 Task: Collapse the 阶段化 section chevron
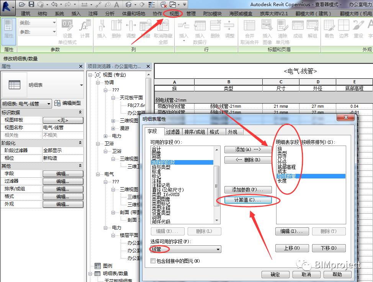[80, 143]
